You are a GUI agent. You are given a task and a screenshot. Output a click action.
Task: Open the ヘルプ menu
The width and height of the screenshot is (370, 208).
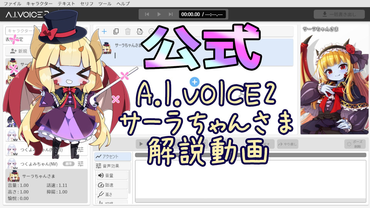[x=123, y=3]
